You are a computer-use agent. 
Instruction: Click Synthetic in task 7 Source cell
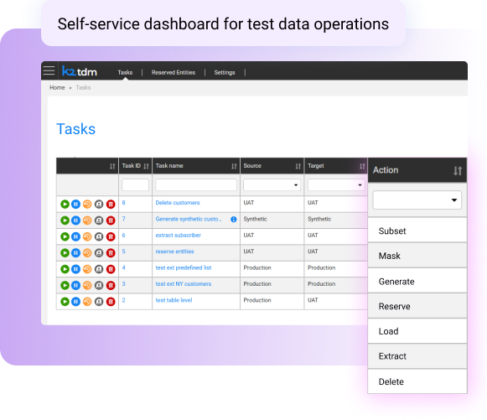click(x=255, y=219)
